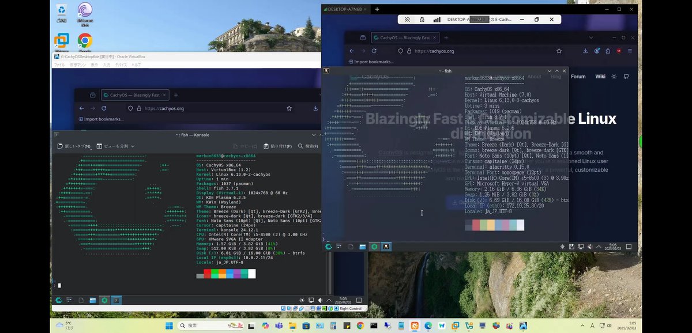Viewport: 692px width, 333px height.
Task: Open Chrome from Windows taskbar
Action: 360,326
